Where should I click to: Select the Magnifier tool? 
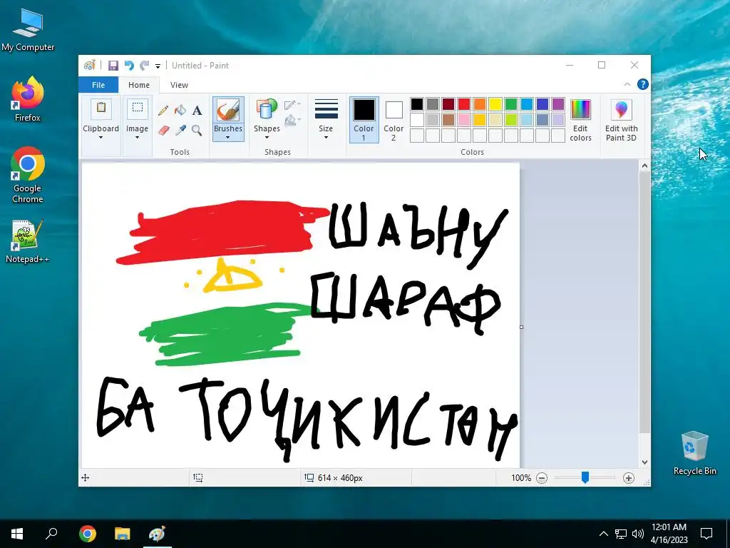(x=197, y=130)
